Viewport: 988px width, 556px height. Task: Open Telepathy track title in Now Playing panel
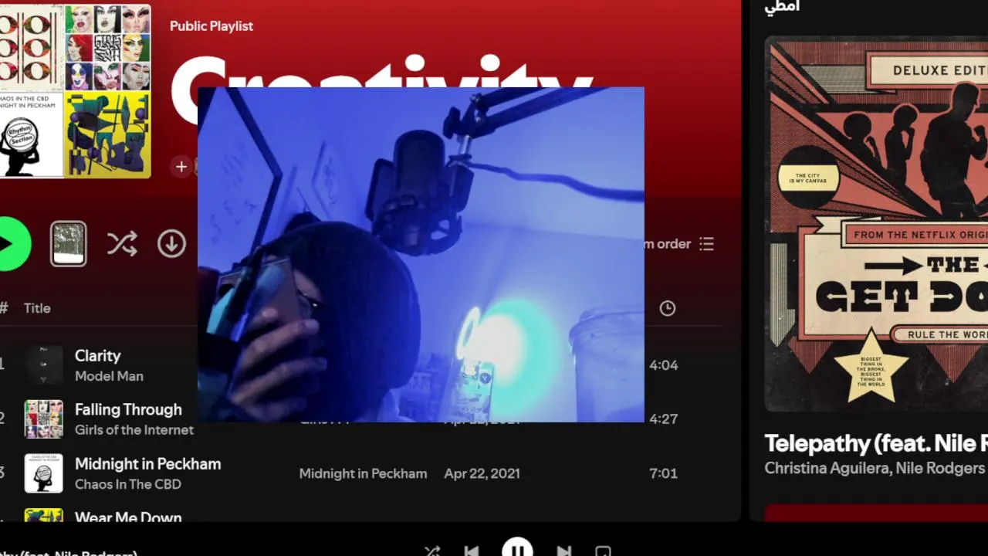[876, 443]
